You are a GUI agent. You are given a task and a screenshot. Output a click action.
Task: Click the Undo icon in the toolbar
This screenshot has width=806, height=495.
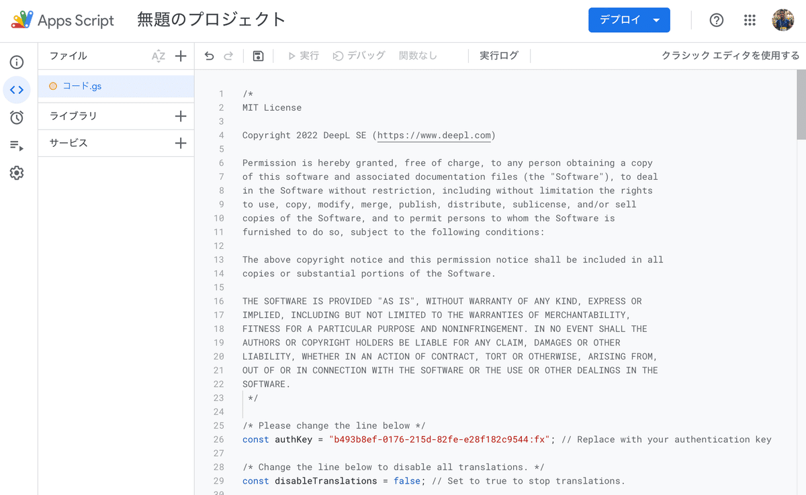[209, 56]
